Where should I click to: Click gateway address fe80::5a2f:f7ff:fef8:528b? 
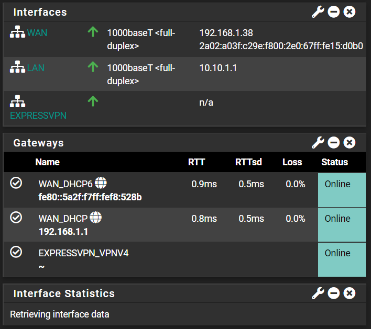pyautogui.click(x=90, y=197)
